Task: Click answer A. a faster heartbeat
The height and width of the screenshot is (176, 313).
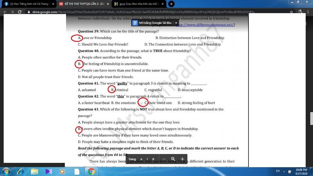Action: 94,103
